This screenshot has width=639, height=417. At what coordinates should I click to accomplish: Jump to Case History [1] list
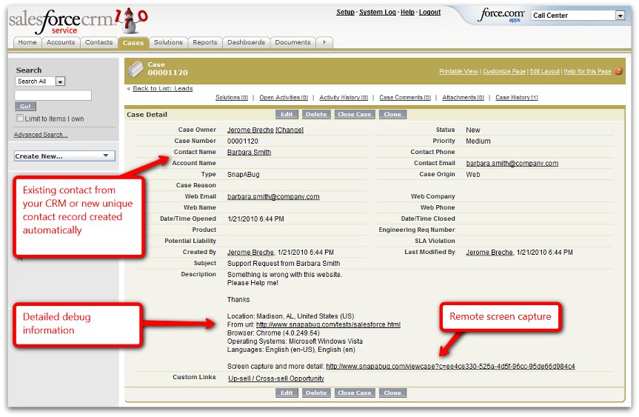(x=517, y=98)
